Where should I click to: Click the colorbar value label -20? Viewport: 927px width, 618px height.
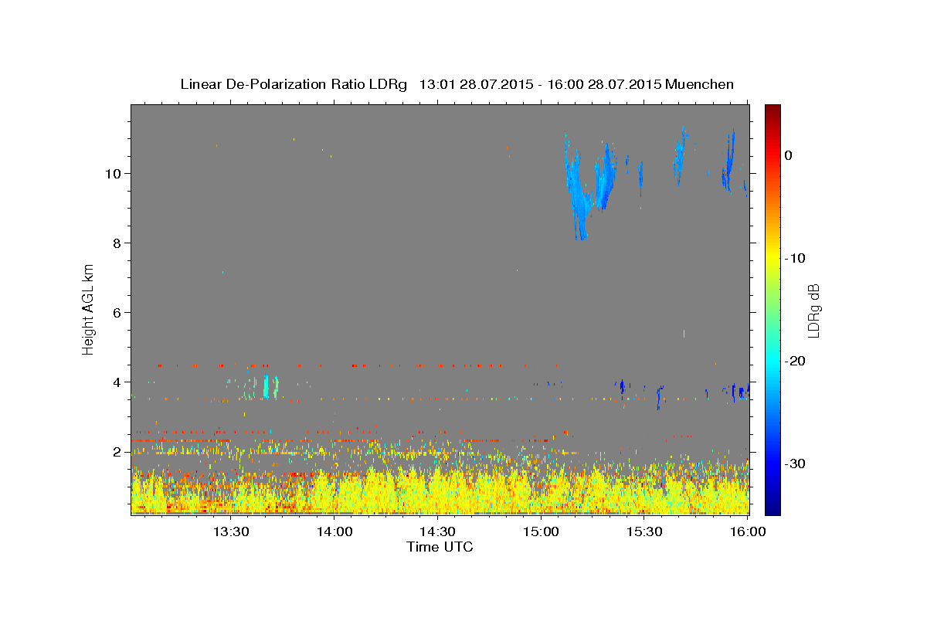coord(796,361)
